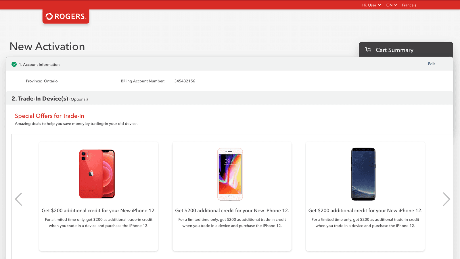Viewport: 460px width, 259px height.
Task: Select the black Samsung Galaxy image
Action: tap(363, 174)
